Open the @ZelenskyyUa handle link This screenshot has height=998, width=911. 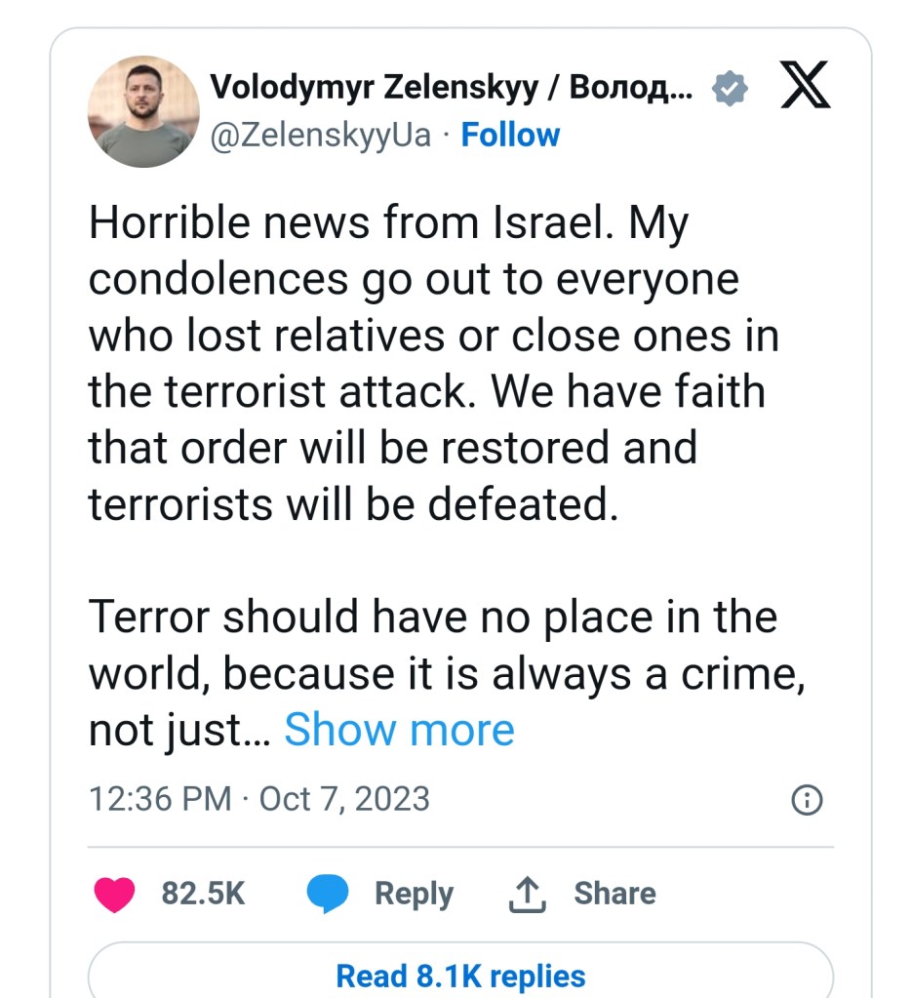coord(320,135)
